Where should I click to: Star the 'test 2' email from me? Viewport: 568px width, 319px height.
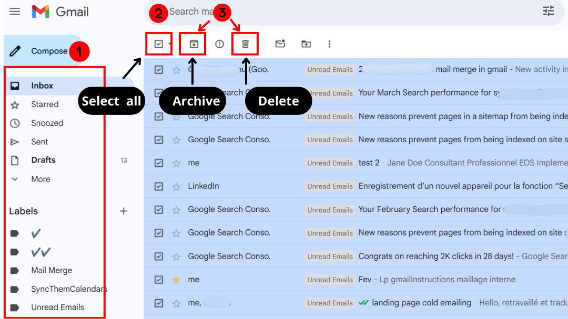click(x=176, y=163)
